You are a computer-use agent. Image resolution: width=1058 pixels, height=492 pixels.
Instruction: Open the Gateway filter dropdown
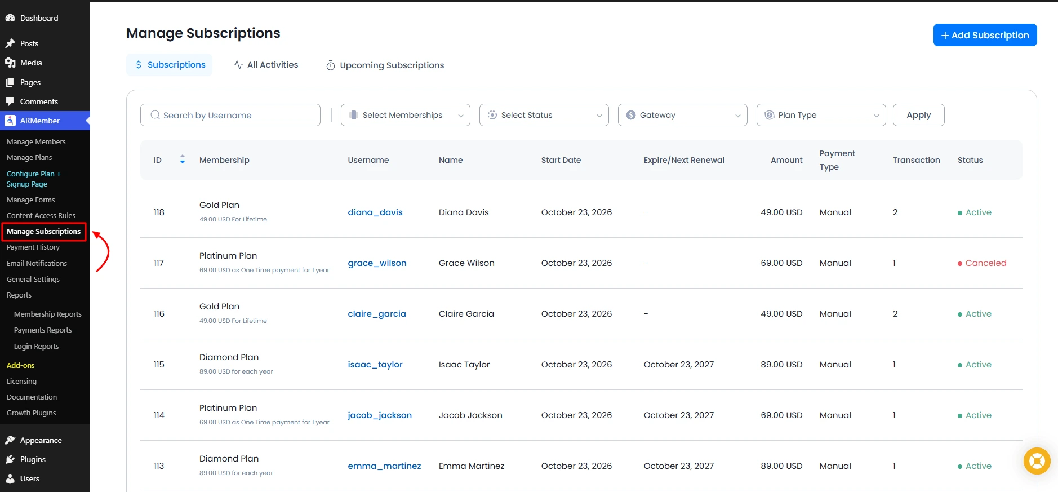683,115
